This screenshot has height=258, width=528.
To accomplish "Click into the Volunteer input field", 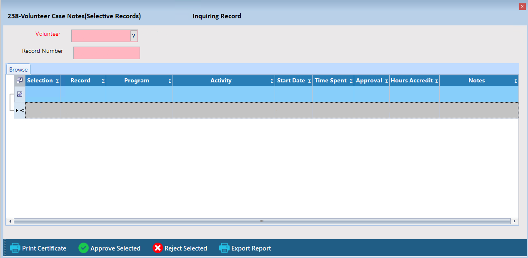I will click(101, 36).
